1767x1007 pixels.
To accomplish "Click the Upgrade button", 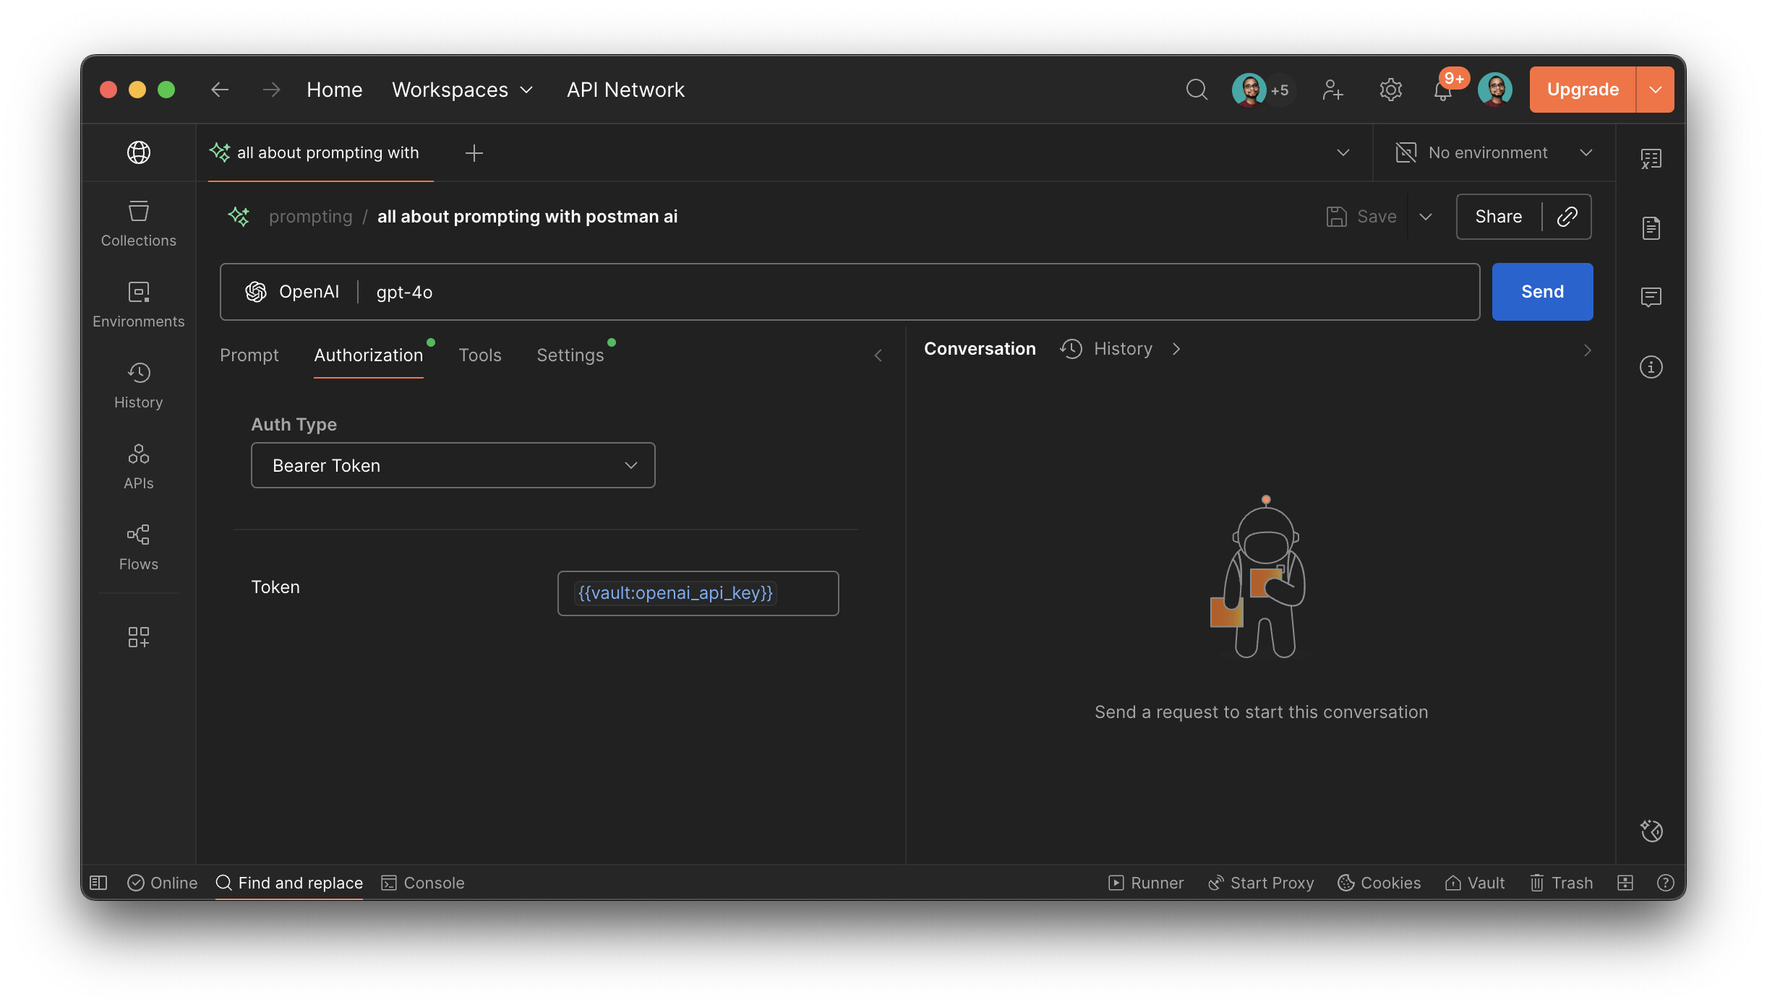I will pyautogui.click(x=1582, y=90).
